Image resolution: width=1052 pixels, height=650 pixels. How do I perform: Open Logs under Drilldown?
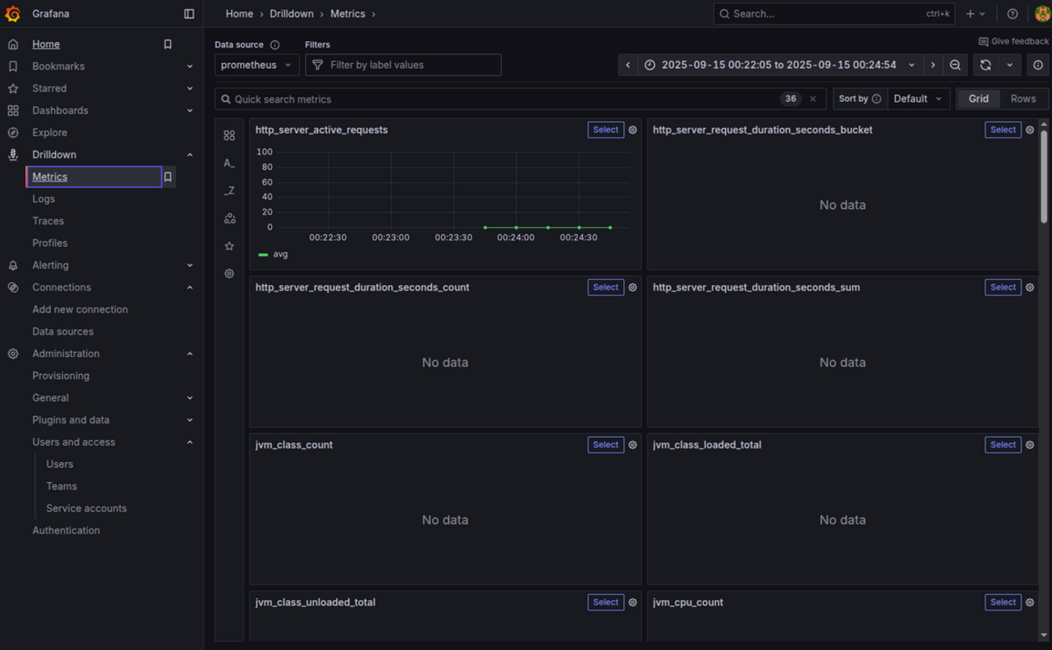point(44,199)
